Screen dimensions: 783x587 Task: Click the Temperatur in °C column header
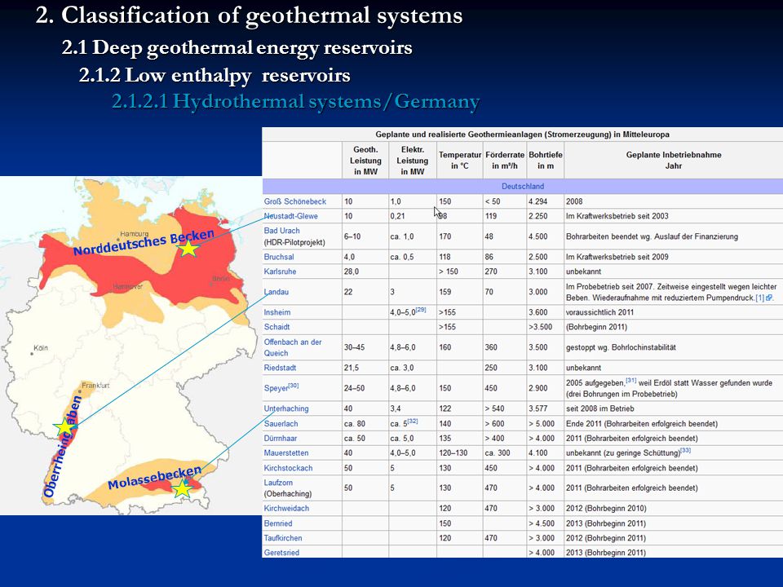pyautogui.click(x=460, y=161)
